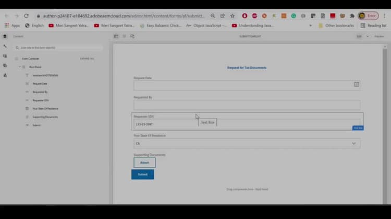The width and height of the screenshot is (391, 219).
Task: Click the Attach button
Action: click(x=144, y=162)
